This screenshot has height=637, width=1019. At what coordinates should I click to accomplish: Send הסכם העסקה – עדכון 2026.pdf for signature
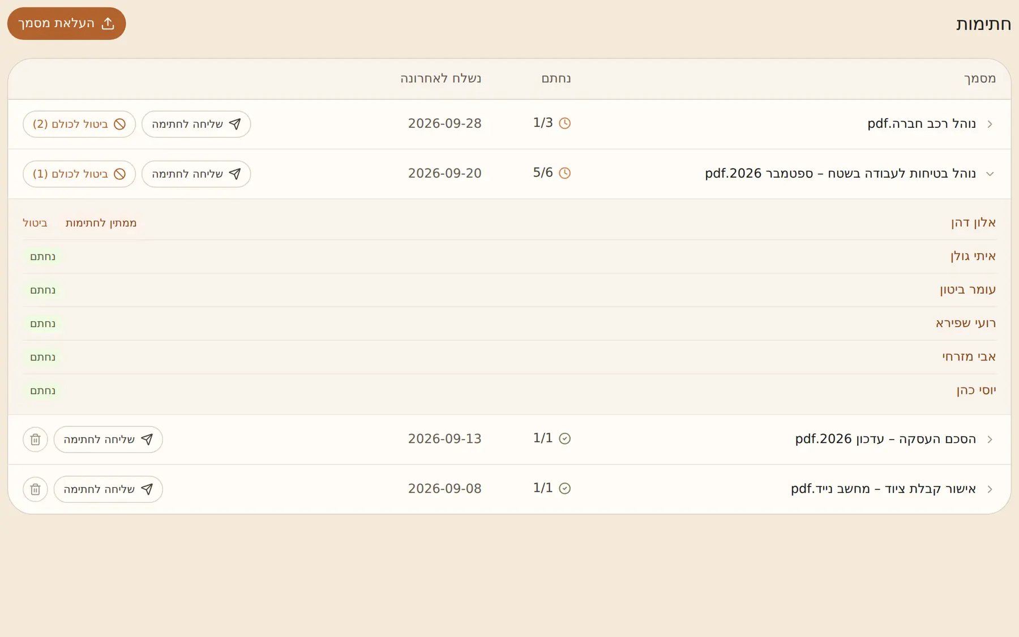108,440
